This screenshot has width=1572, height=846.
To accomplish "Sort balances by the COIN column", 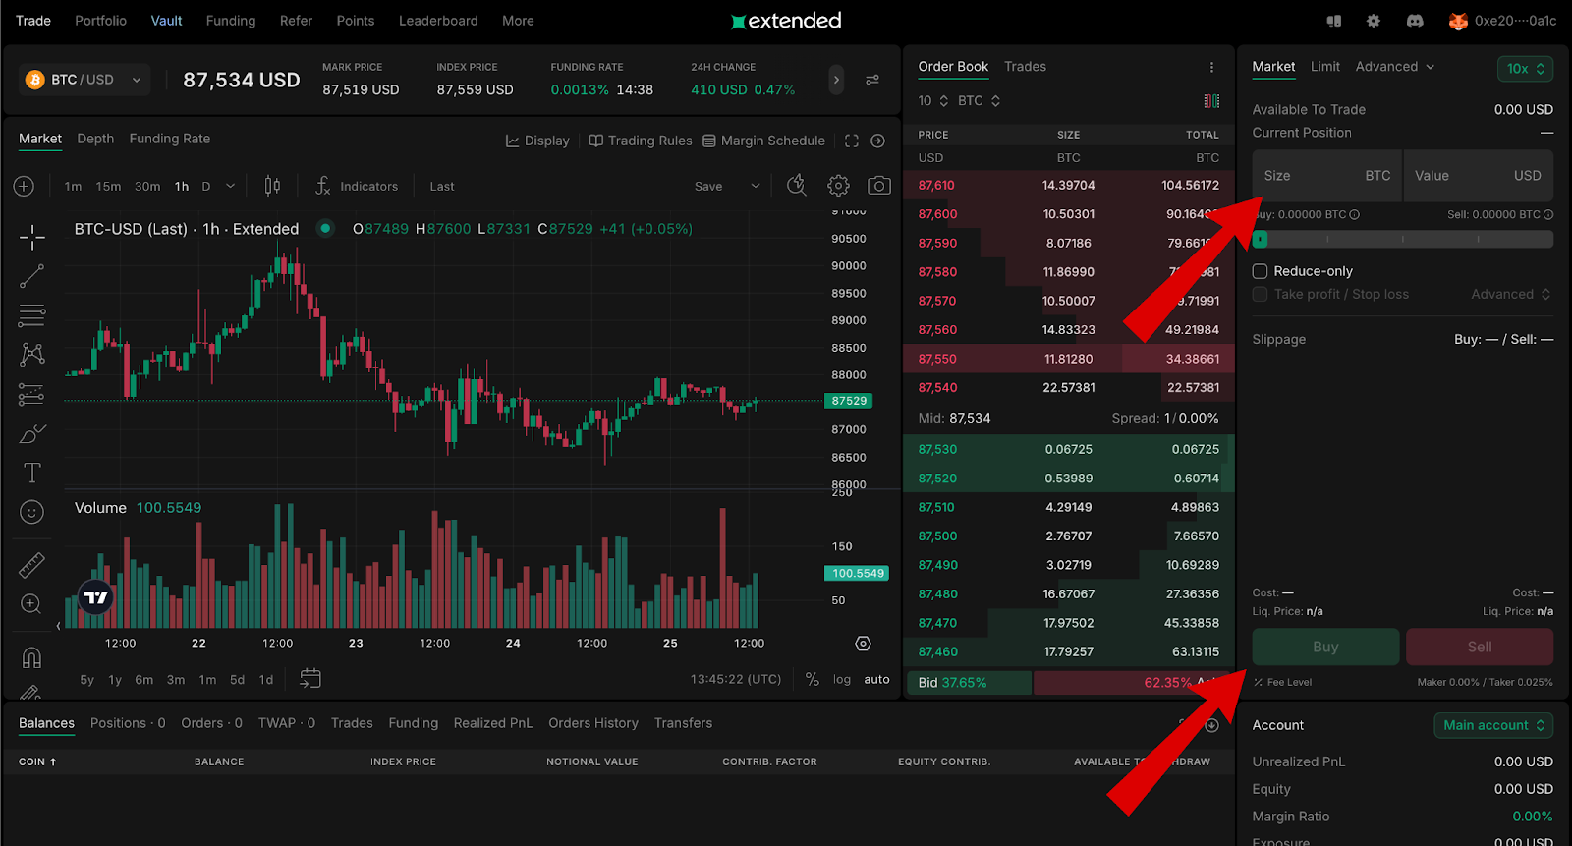I will (x=37, y=761).
